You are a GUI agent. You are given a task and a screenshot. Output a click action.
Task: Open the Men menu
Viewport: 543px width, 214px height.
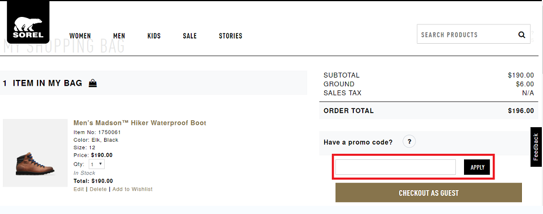[119, 36]
